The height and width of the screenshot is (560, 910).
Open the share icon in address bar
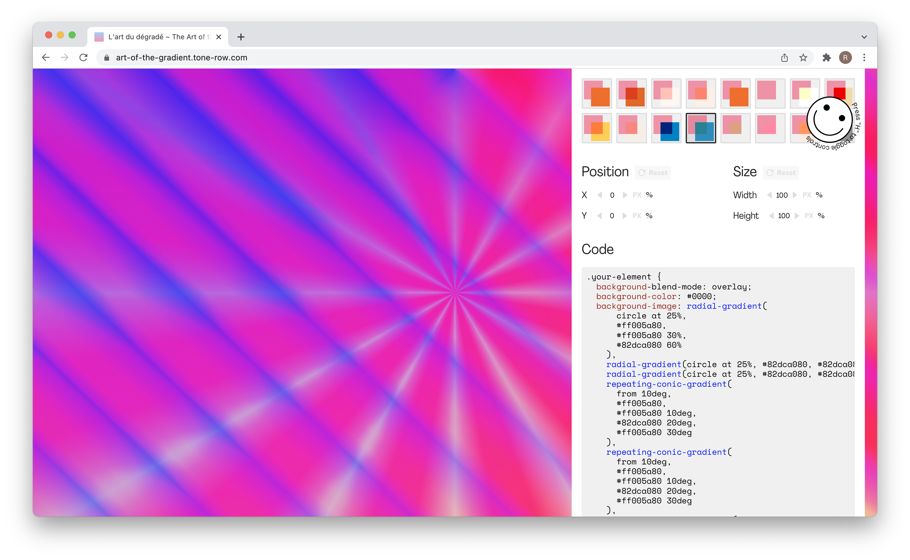pyautogui.click(x=784, y=57)
